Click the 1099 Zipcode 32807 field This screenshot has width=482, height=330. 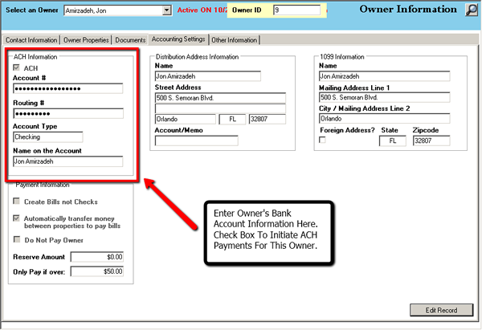pos(431,141)
